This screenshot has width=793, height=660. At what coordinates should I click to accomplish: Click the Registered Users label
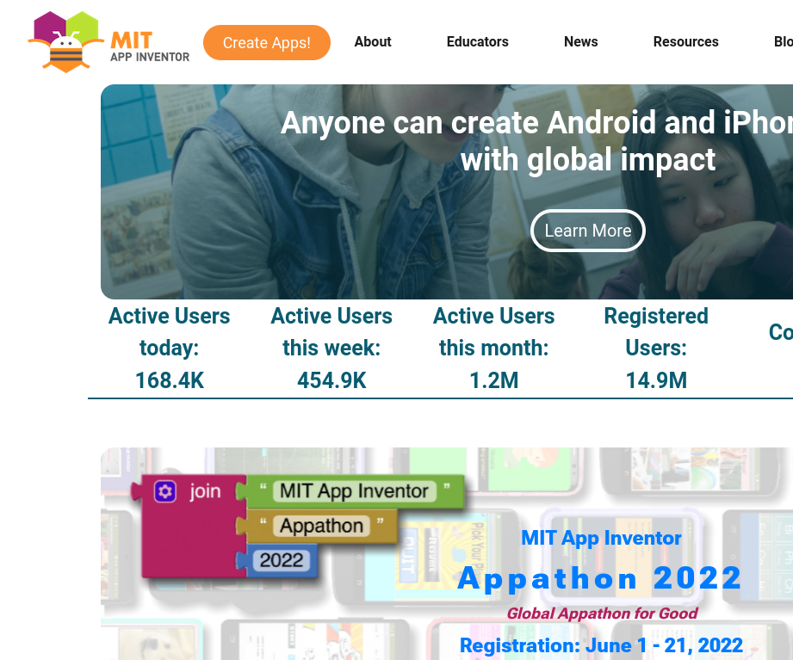click(x=656, y=332)
